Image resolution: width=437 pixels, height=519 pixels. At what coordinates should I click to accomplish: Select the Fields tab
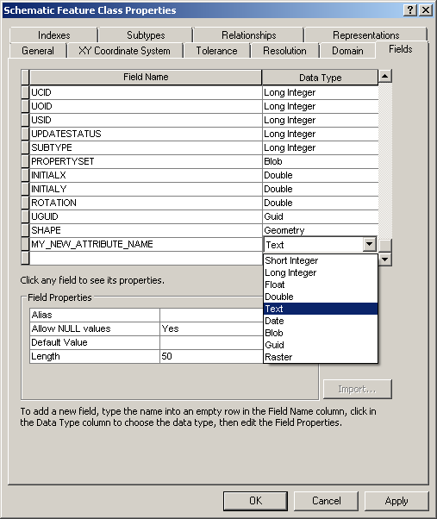pyautogui.click(x=401, y=49)
